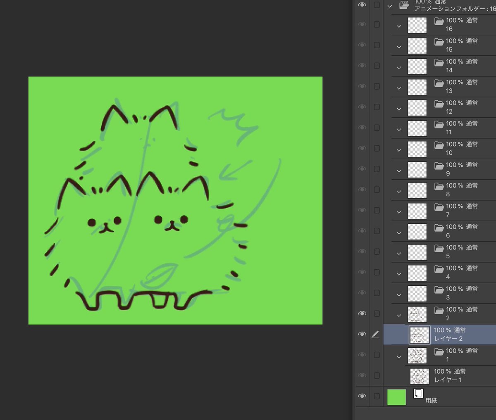Click the folder icon of layer folder 11
The image size is (496, 420).
(x=439, y=124)
